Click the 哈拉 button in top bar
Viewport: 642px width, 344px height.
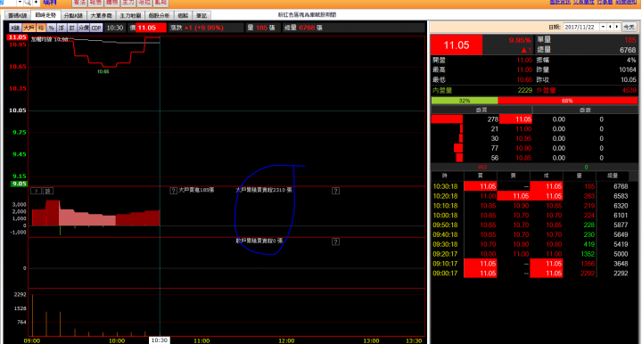pyautogui.click(x=144, y=3)
